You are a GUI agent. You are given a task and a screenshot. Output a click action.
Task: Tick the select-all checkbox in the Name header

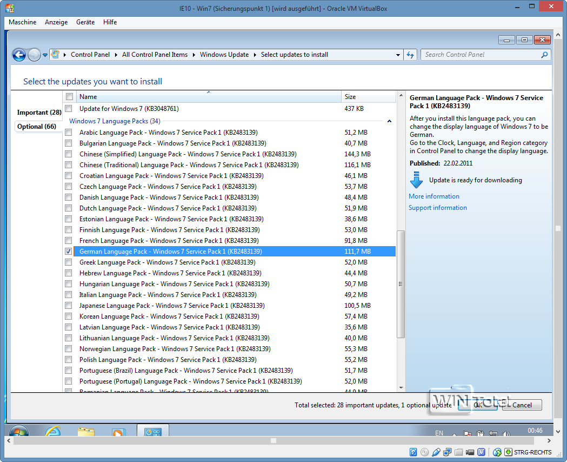(69, 97)
